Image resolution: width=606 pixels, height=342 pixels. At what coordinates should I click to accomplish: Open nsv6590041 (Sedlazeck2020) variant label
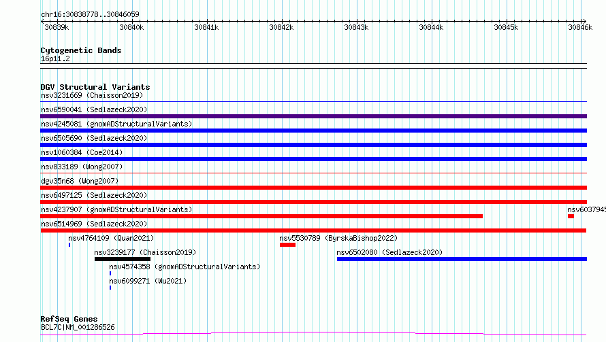94,109
